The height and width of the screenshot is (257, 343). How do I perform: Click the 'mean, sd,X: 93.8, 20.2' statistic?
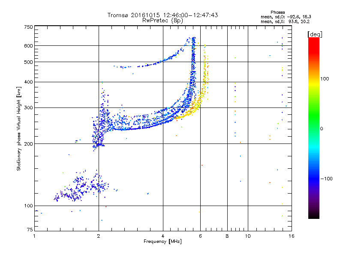tap(285, 22)
